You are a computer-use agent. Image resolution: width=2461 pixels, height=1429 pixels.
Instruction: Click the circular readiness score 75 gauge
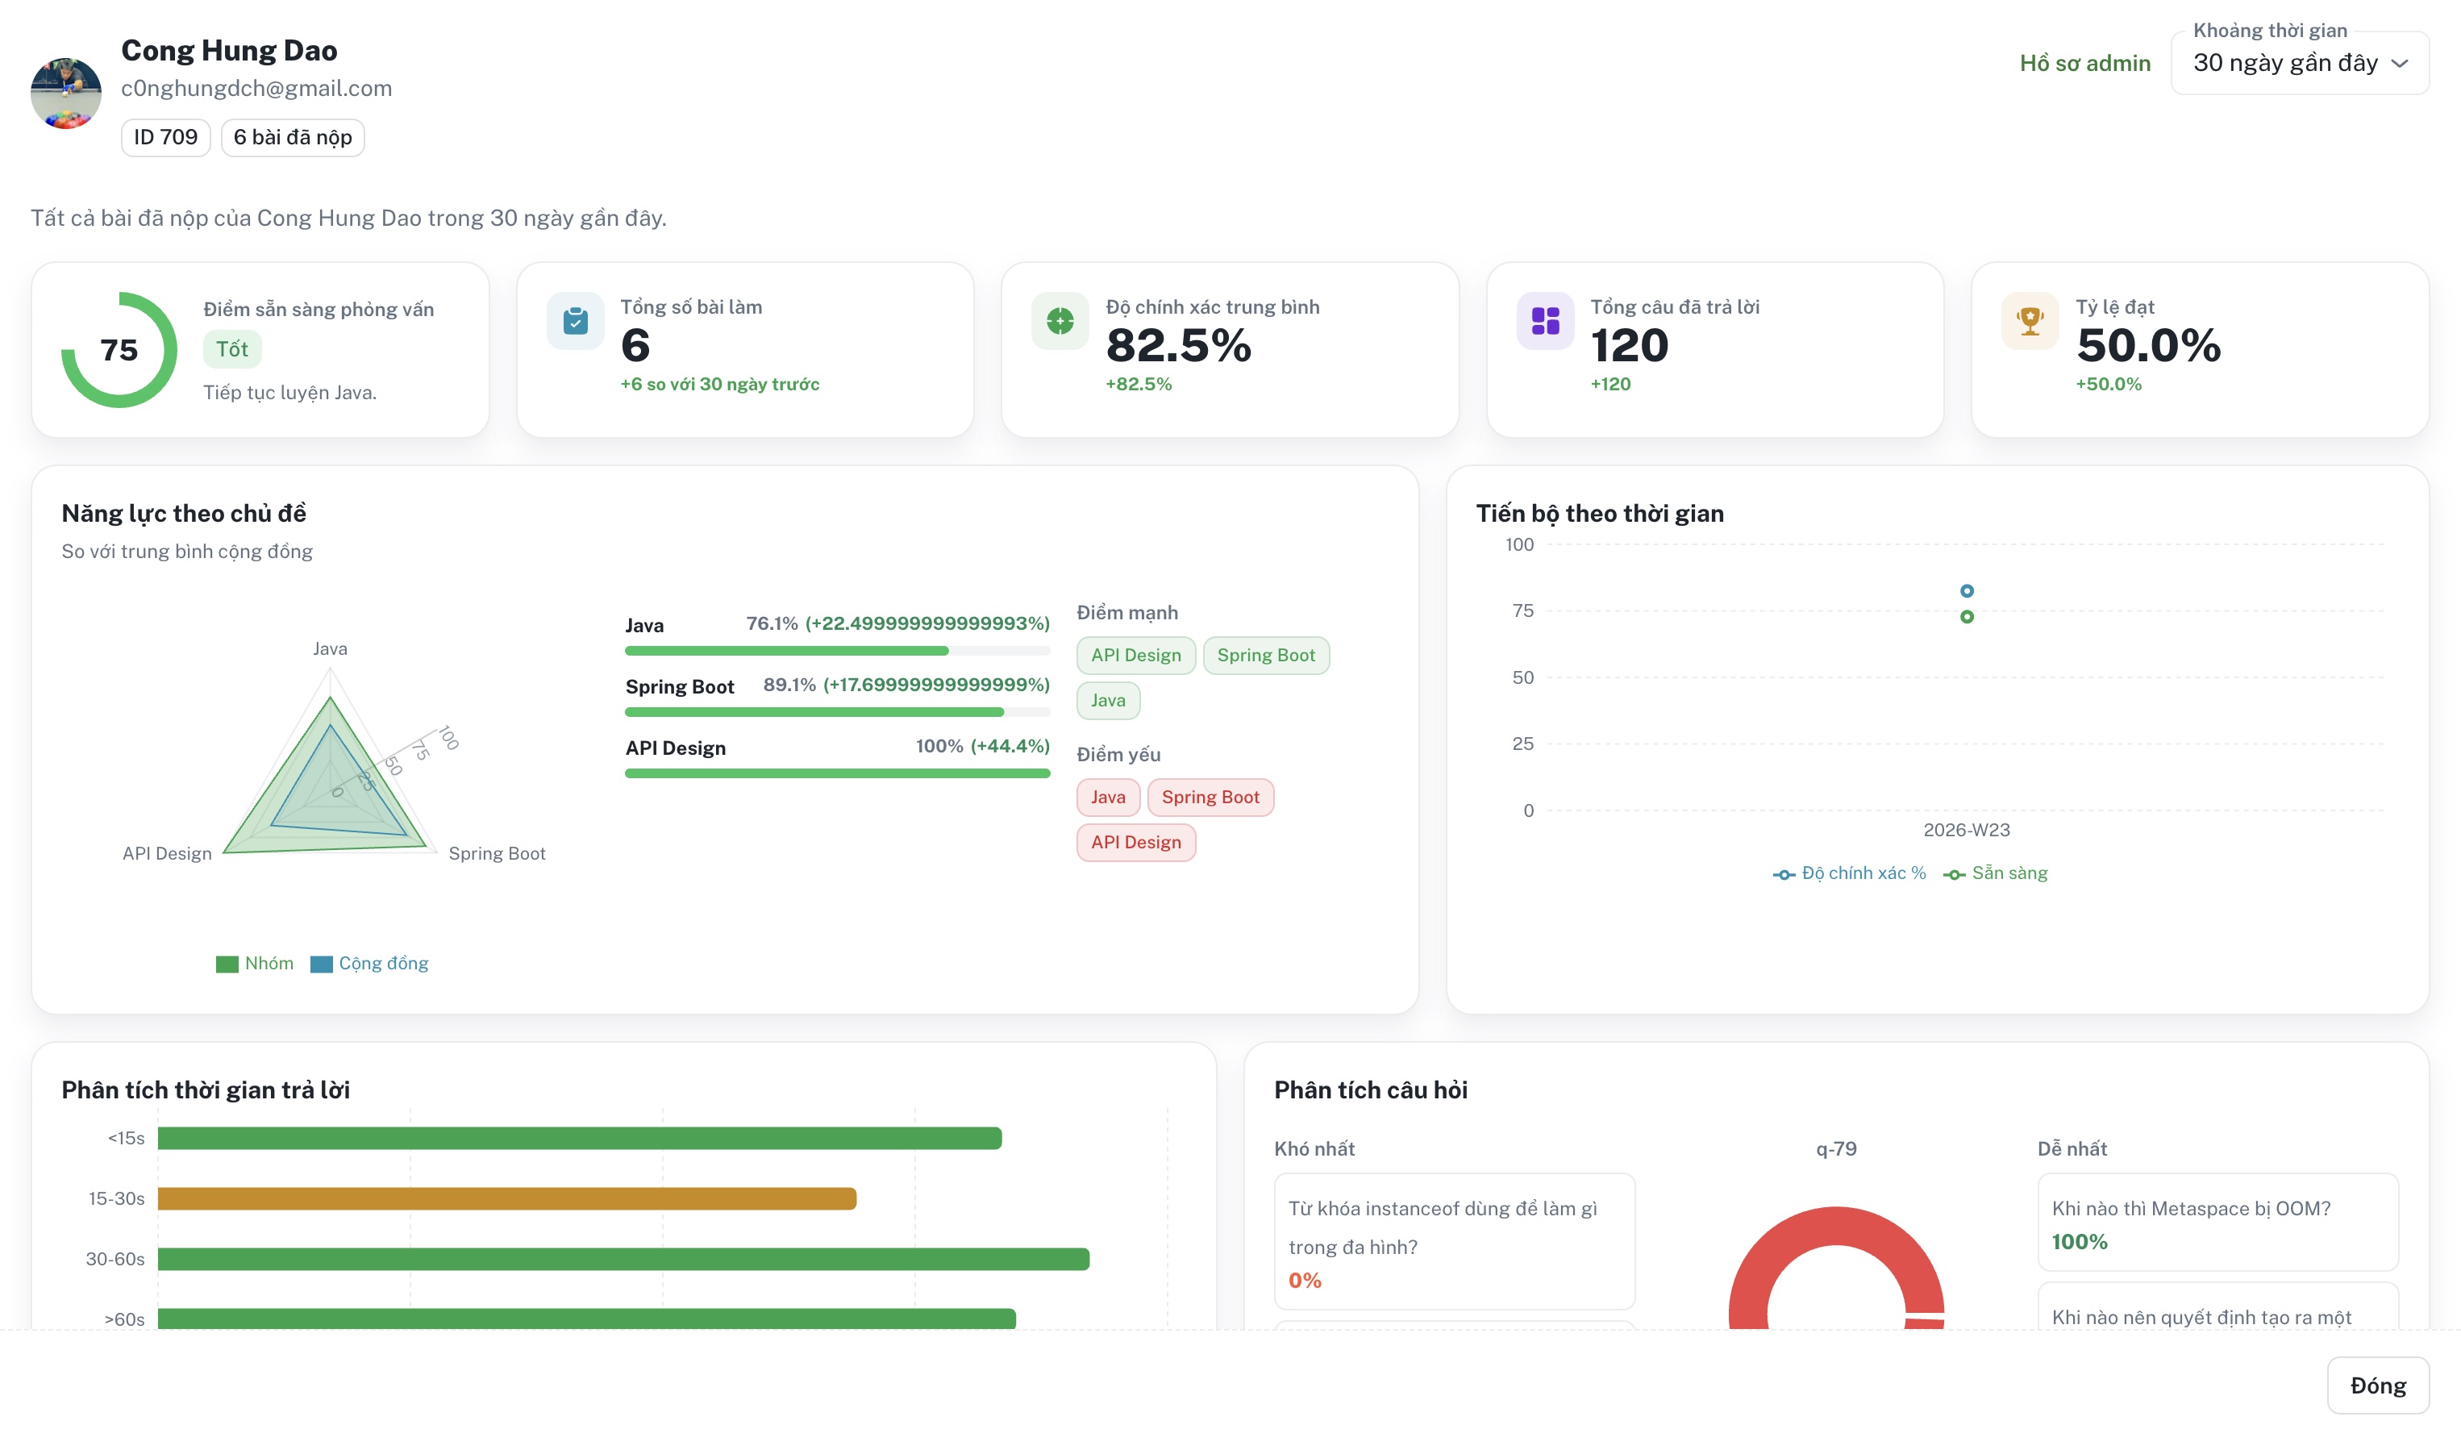[x=119, y=350]
